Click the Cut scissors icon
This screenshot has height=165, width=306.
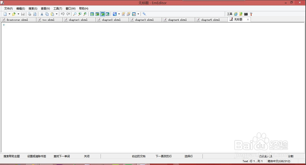coord(42,14)
